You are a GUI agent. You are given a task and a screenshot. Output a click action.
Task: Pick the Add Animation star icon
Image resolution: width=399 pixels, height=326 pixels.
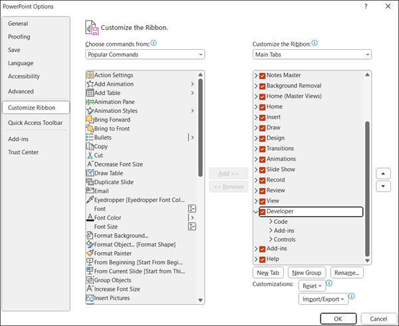point(90,84)
